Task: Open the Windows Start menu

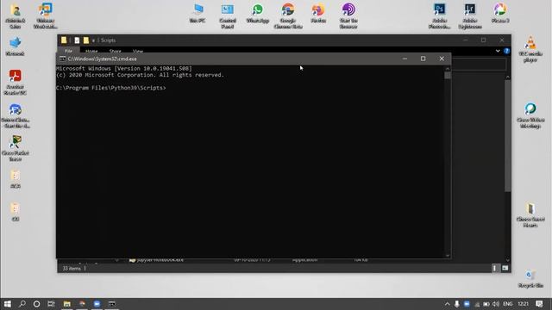Action: click(8, 304)
